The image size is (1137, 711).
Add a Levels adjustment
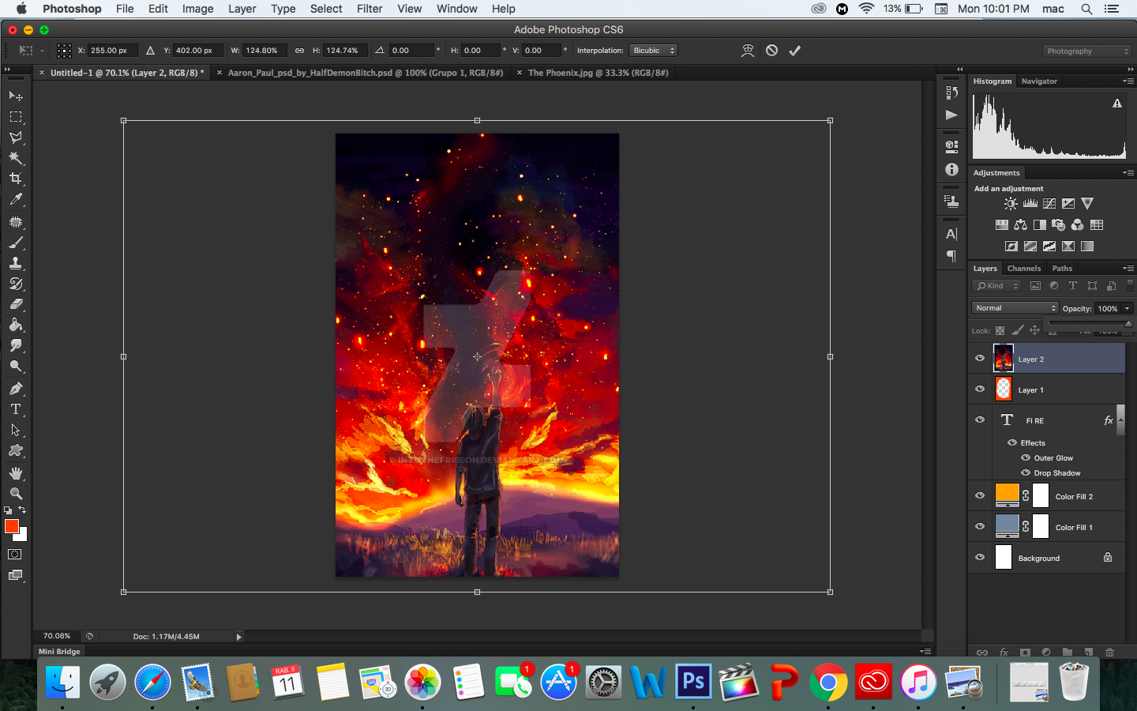[1030, 204]
